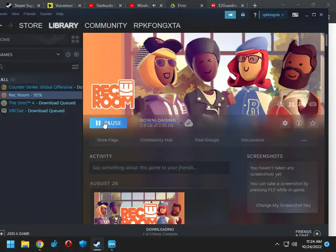Favorite Rec Room with star icon
The image size is (336, 252).
pyautogui.click(x=312, y=123)
